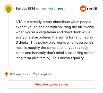Click the "View the conversation" button
This screenshot has height=93, width=103.
[x=51, y=84]
